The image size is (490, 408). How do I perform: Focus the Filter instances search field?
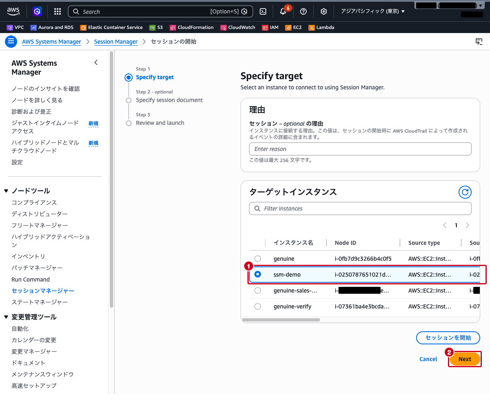[x=360, y=208]
